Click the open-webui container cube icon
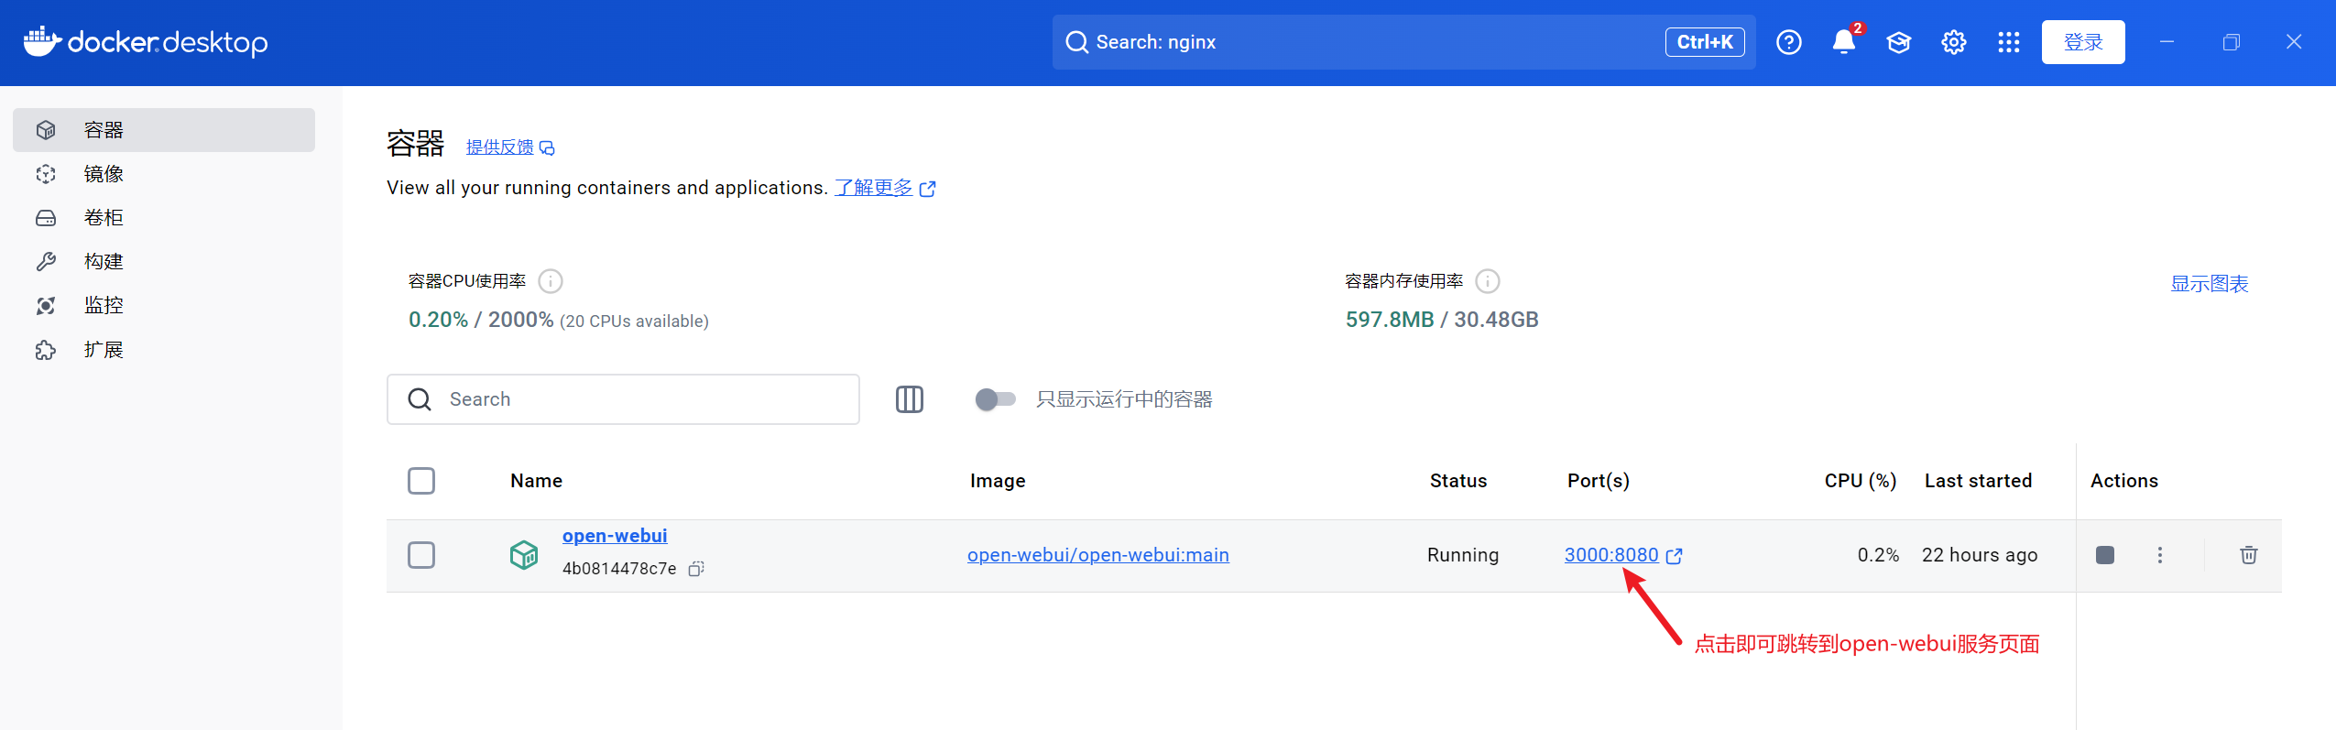The image size is (2336, 730). (x=524, y=555)
